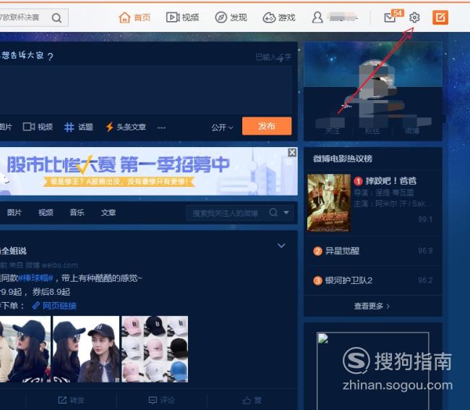
Task: Click inside the post composer text area
Action: pyautogui.click(x=145, y=90)
